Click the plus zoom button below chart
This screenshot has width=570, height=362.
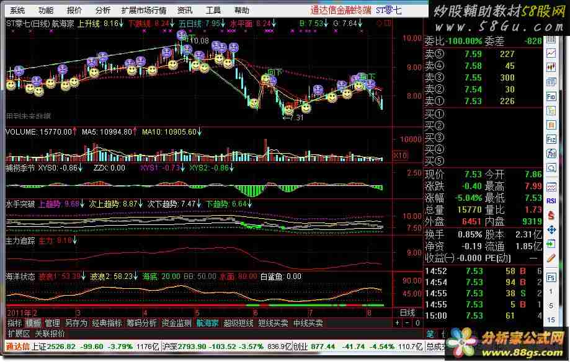click(397, 323)
